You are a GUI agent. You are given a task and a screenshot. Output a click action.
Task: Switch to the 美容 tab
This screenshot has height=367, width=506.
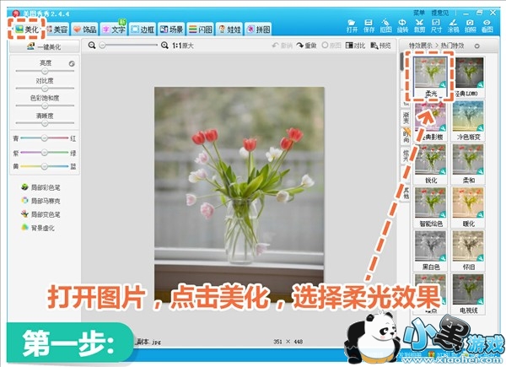57,30
